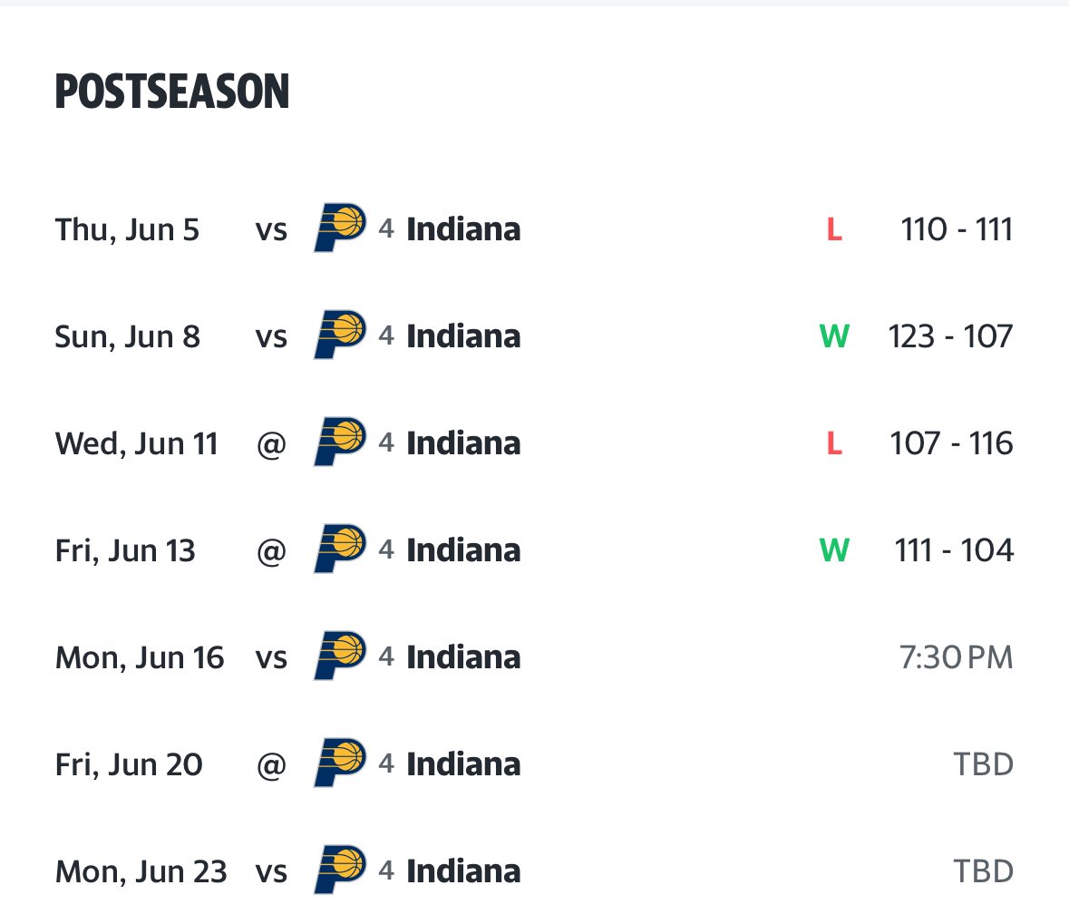View the 123 - 107 win score details
The height and width of the screenshot is (914, 1069).
950,336
